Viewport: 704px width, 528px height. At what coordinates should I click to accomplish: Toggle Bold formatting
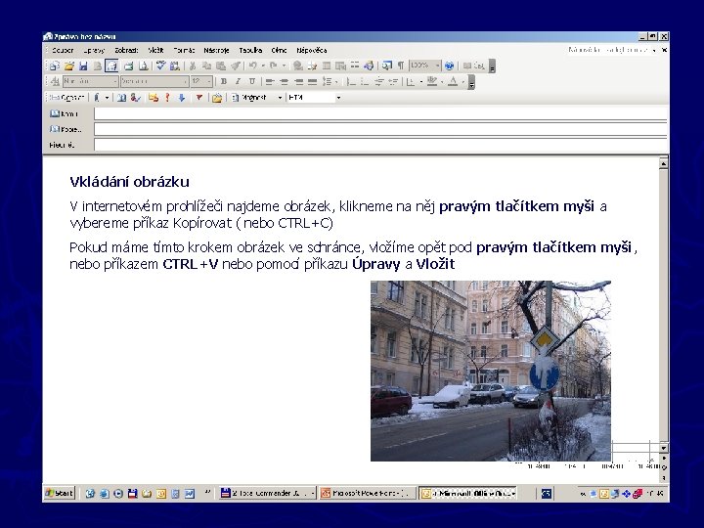(224, 82)
